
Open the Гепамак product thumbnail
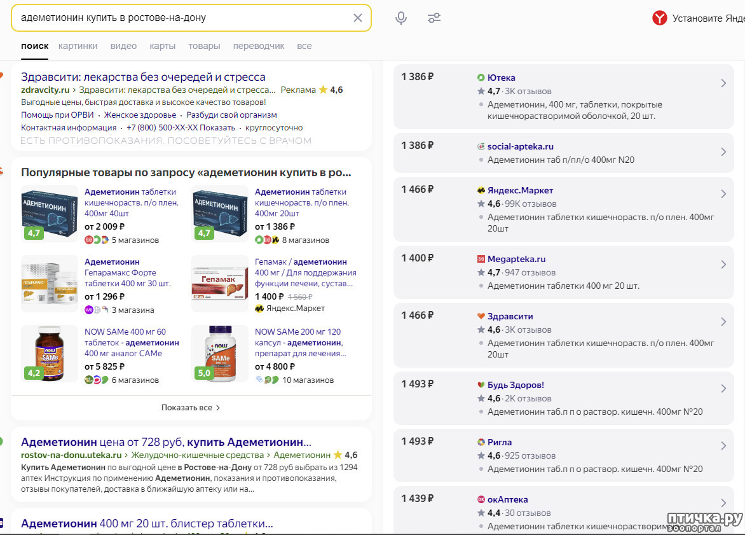pos(219,284)
